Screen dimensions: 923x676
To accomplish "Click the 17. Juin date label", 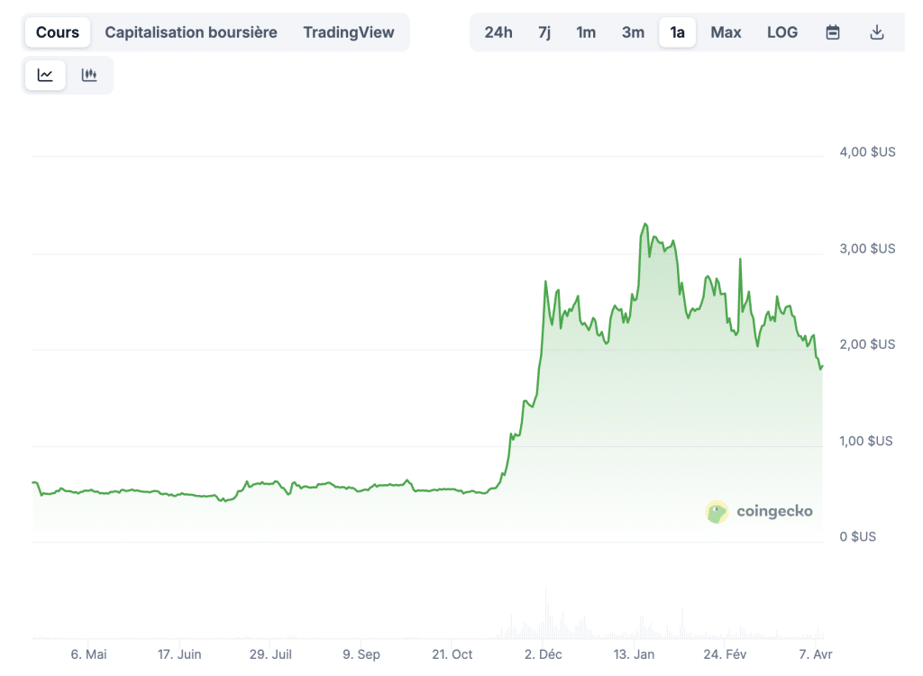I will 179,654.
